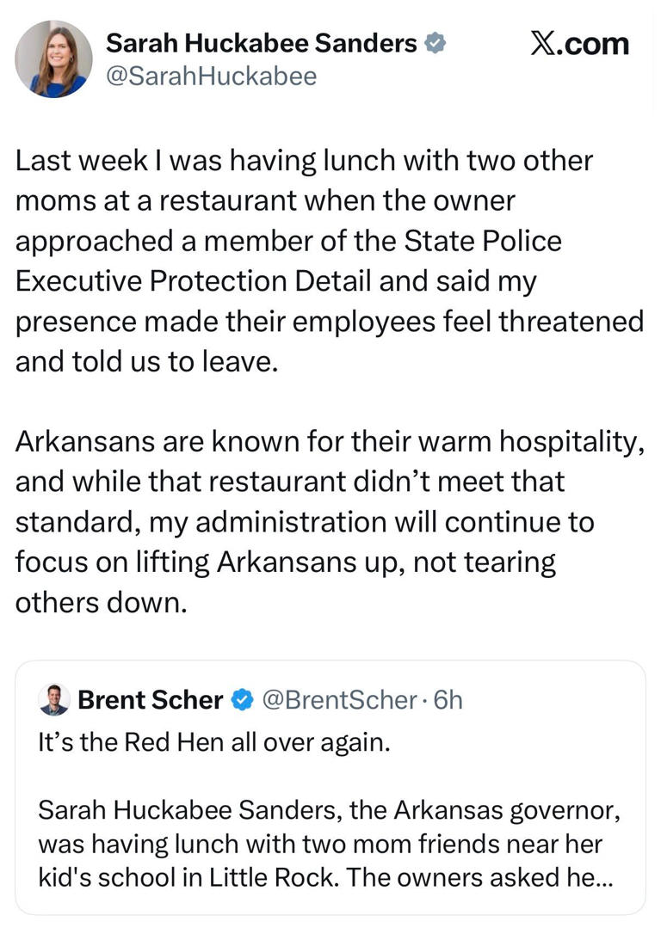Open Brent Scher's small avatar picture

[54, 700]
